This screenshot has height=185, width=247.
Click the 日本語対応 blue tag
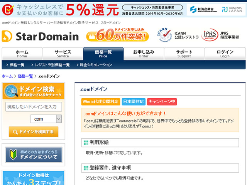pyautogui.click(x=134, y=102)
